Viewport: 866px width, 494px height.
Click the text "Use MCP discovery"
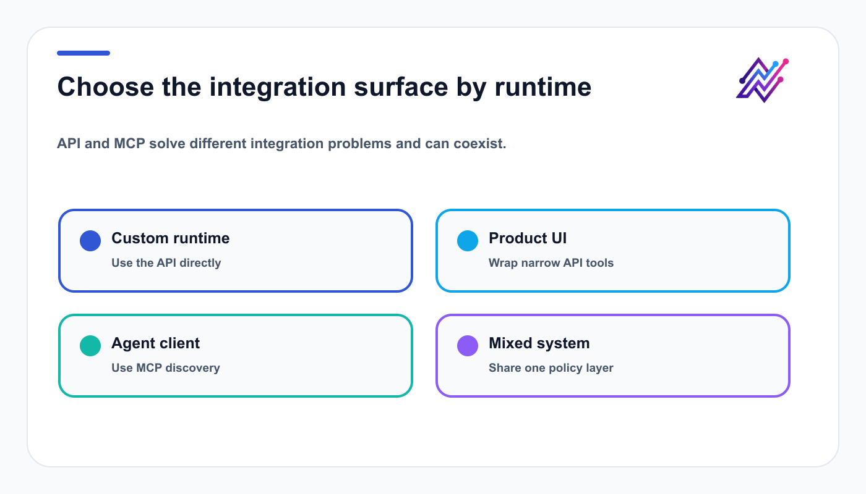point(166,368)
